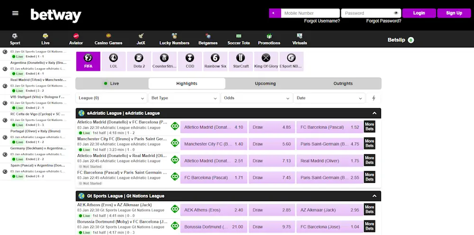Select LOL esport category
This screenshot has height=235, width=474.
114,61
